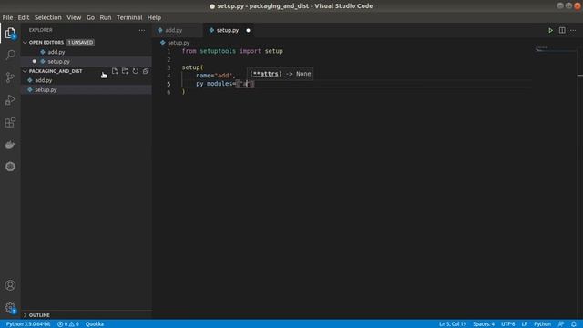
Task: Expand the Outline section
Action: [x=39, y=315]
